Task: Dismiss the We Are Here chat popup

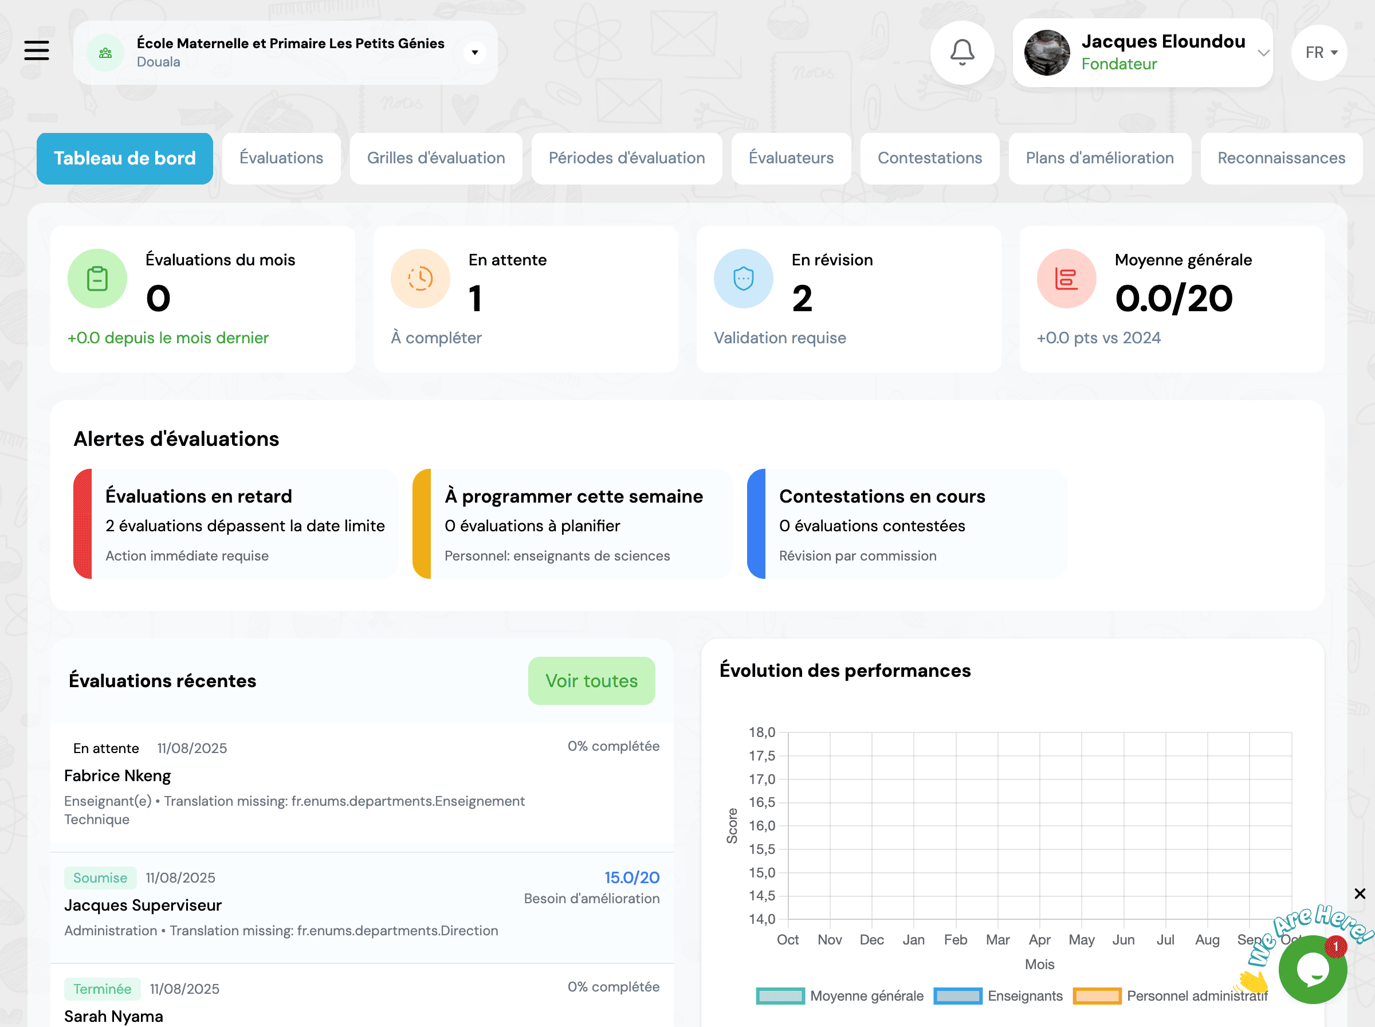Action: (x=1360, y=893)
